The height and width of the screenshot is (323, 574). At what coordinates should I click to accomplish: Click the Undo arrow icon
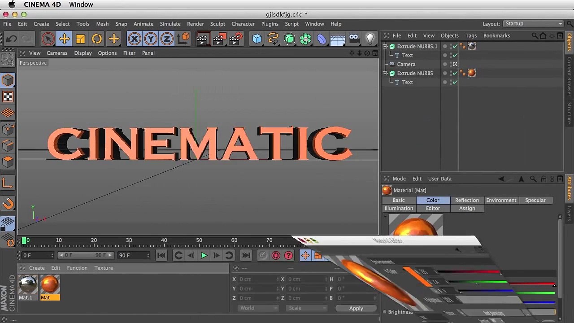pyautogui.click(x=11, y=39)
